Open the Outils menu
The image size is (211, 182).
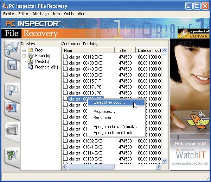(x=69, y=14)
